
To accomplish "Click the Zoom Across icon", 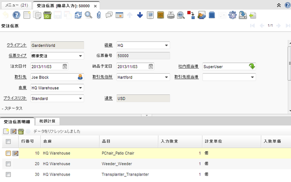I will coord(181,15).
